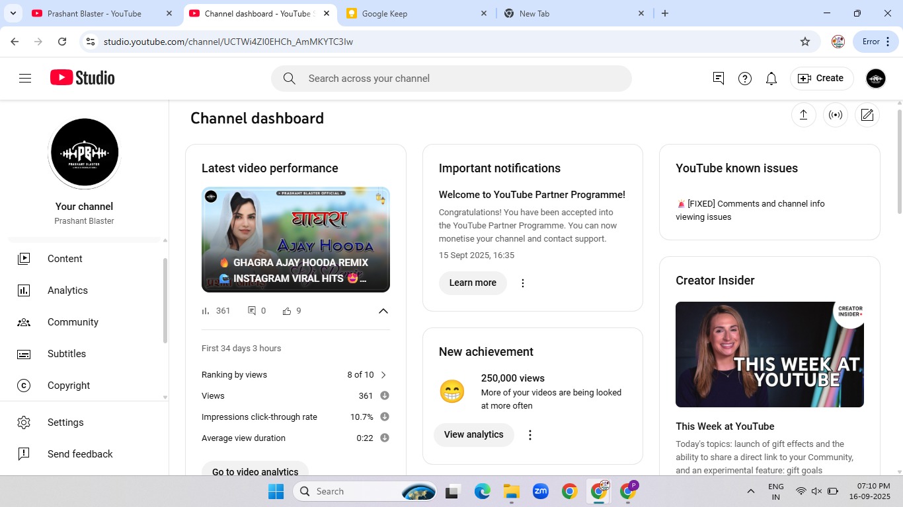Click the Learn more button

[473, 283]
